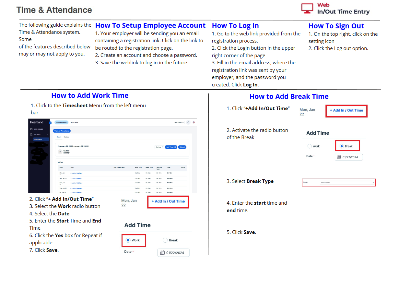Click the Break Total column header

point(149,167)
